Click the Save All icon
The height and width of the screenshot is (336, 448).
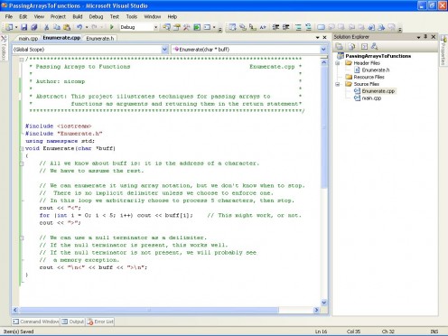click(x=34, y=27)
